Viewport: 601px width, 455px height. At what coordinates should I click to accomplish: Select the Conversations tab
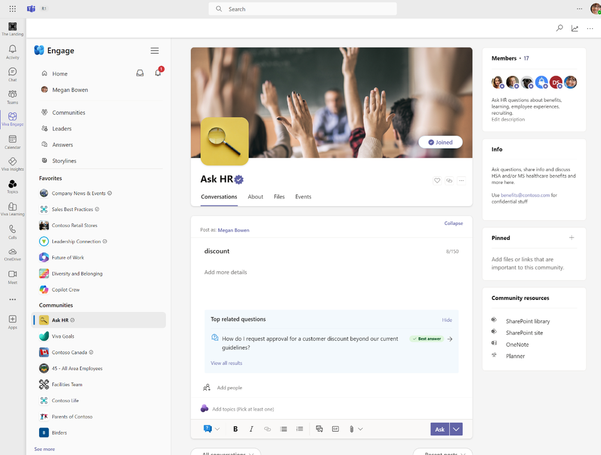click(219, 197)
